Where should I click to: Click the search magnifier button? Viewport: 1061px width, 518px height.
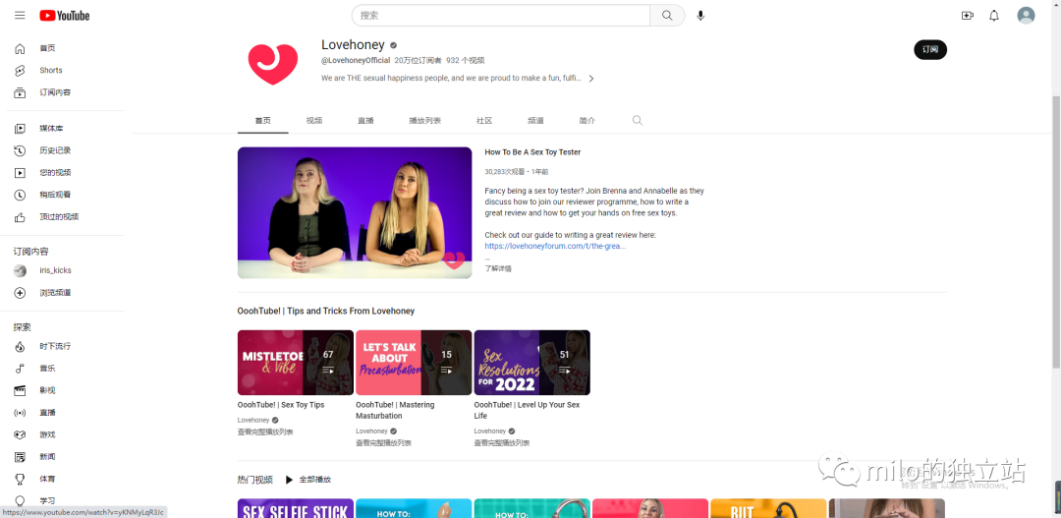click(x=667, y=16)
